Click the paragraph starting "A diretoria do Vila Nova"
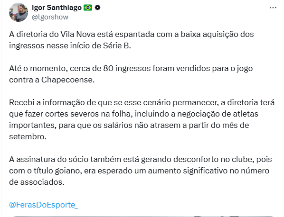 (132, 40)
